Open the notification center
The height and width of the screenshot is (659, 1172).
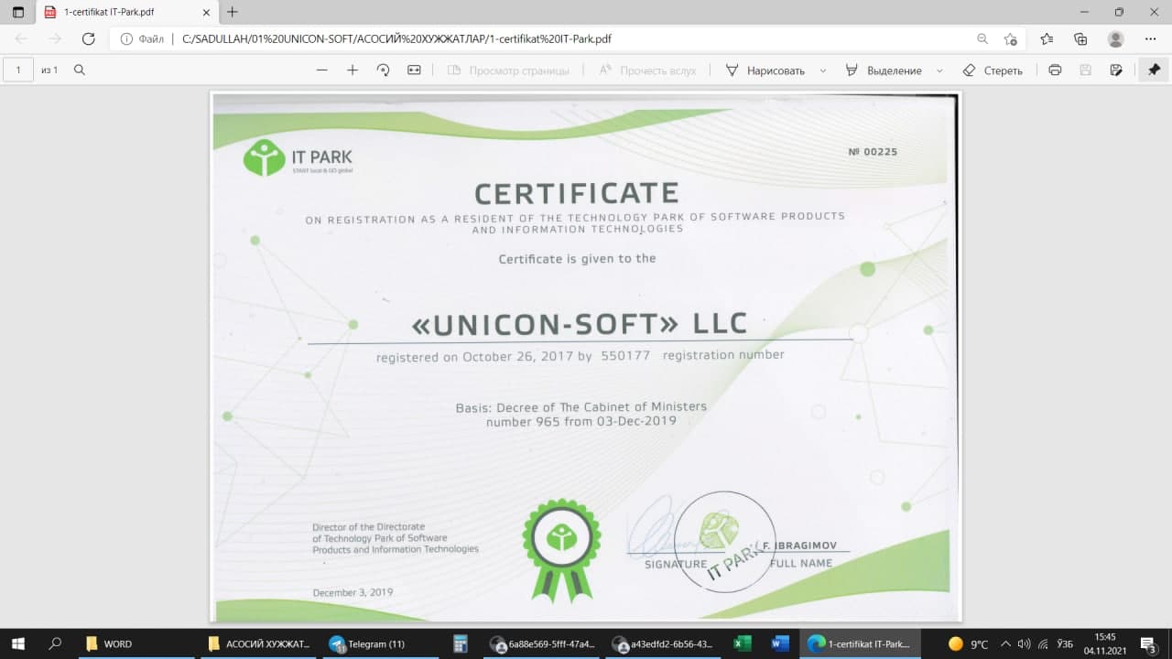click(1146, 643)
